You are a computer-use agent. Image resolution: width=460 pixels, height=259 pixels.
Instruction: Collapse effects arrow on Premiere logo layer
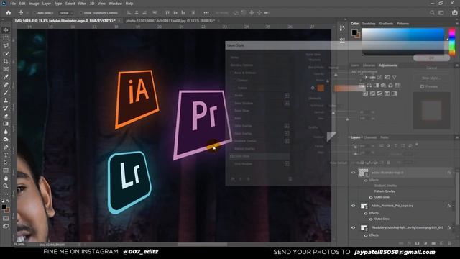click(454, 206)
